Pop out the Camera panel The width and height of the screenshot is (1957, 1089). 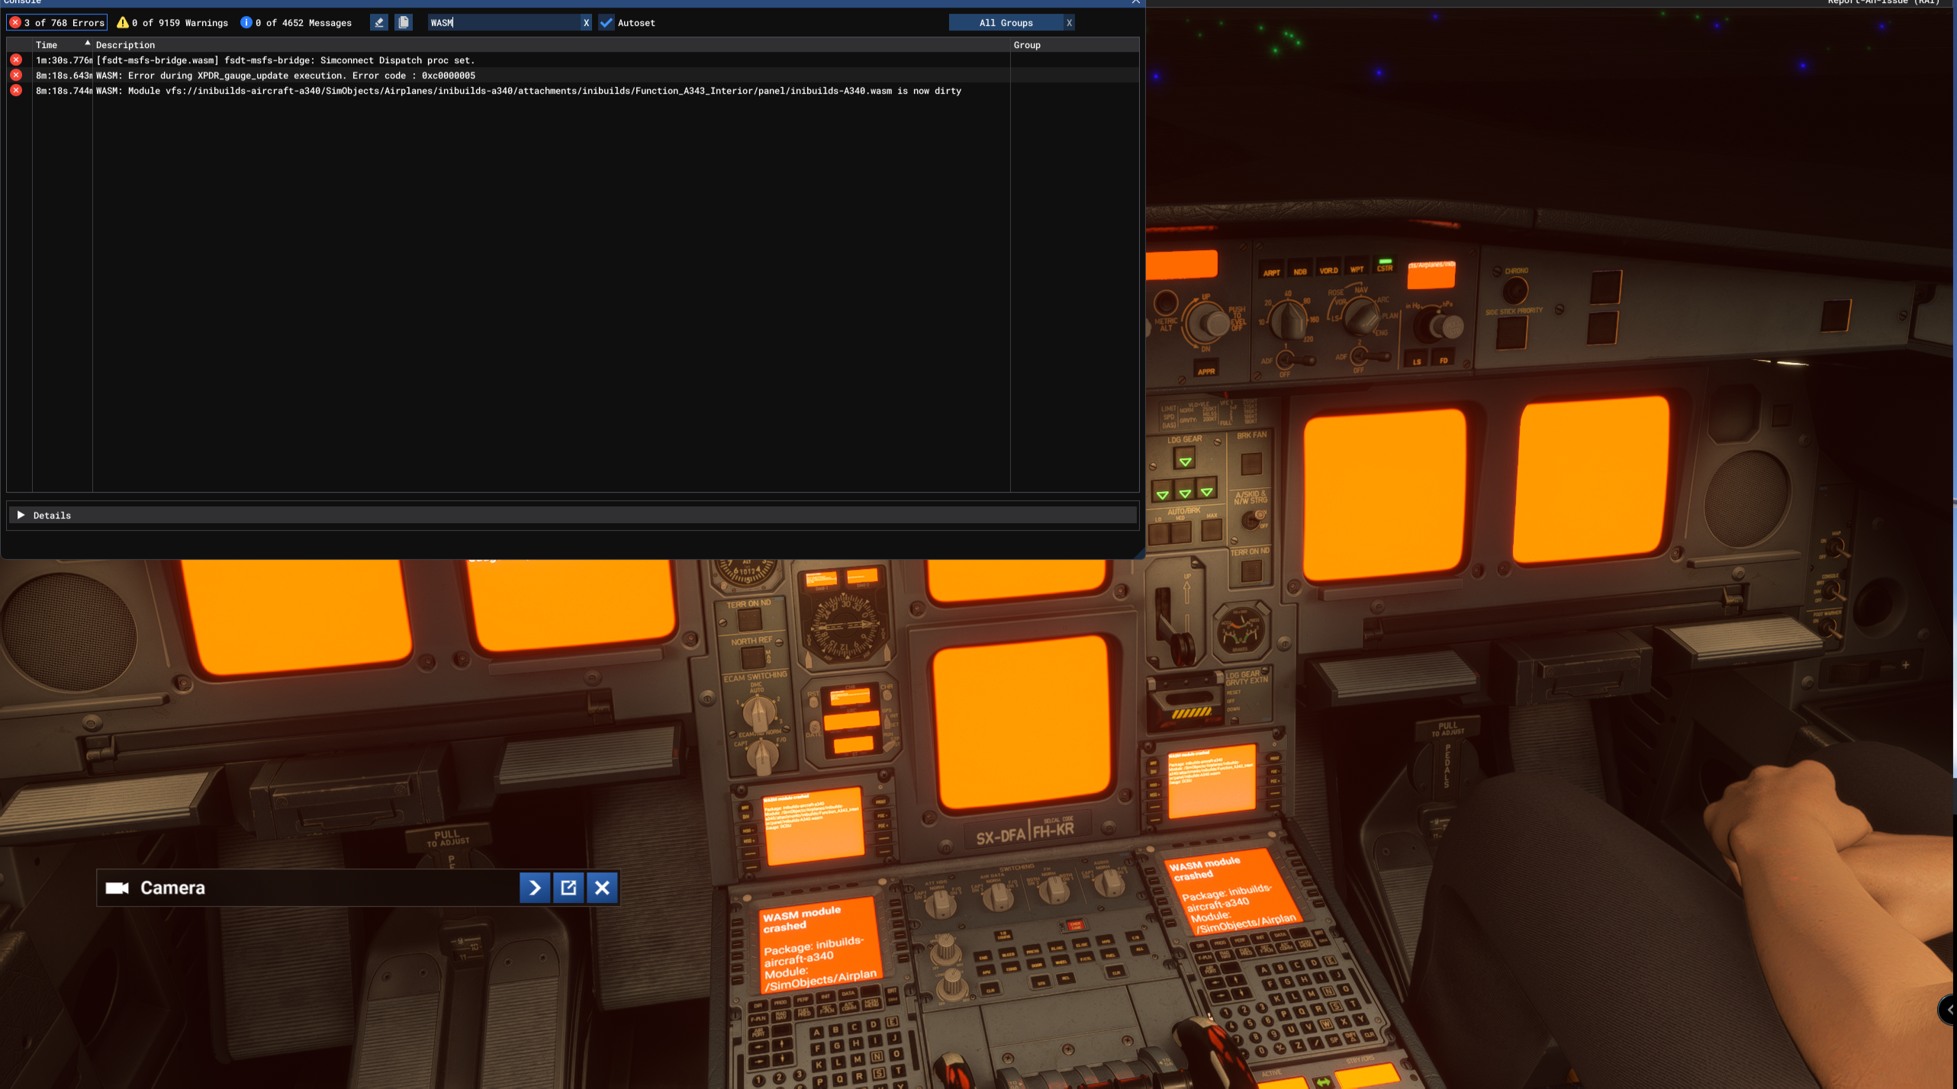click(x=568, y=888)
